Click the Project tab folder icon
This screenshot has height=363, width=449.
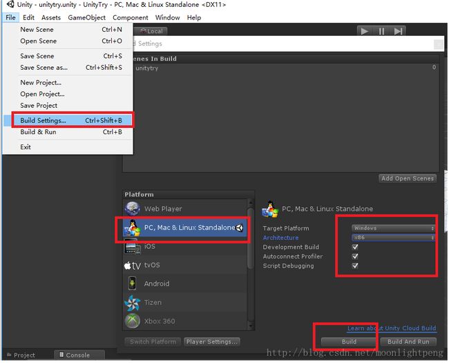9,355
